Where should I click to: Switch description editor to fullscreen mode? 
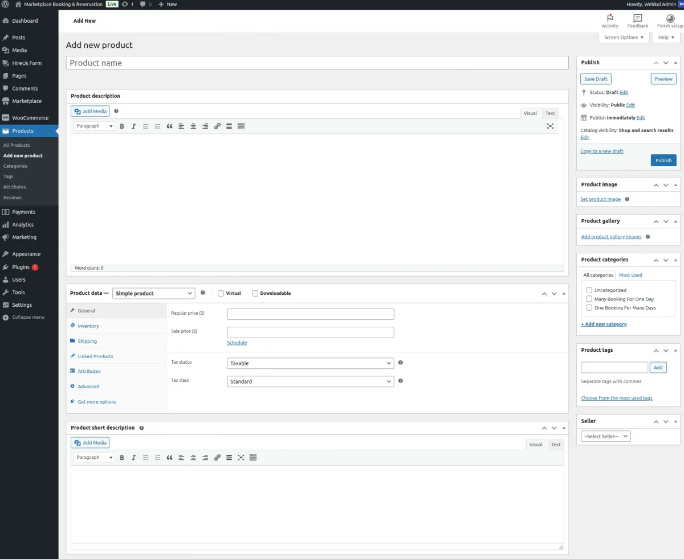point(549,126)
